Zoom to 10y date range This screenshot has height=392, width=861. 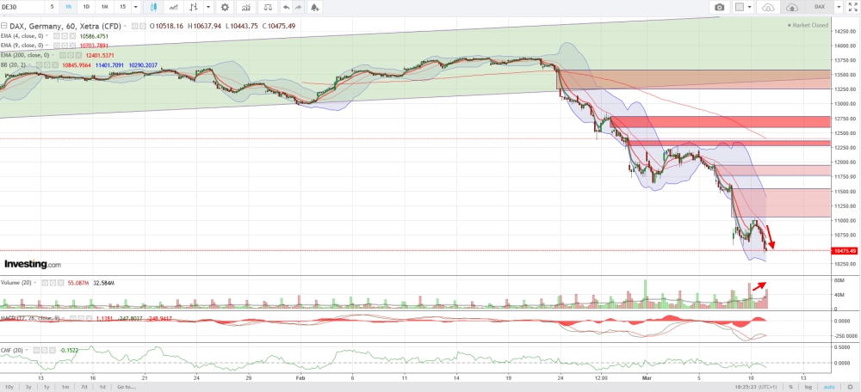coord(9,387)
